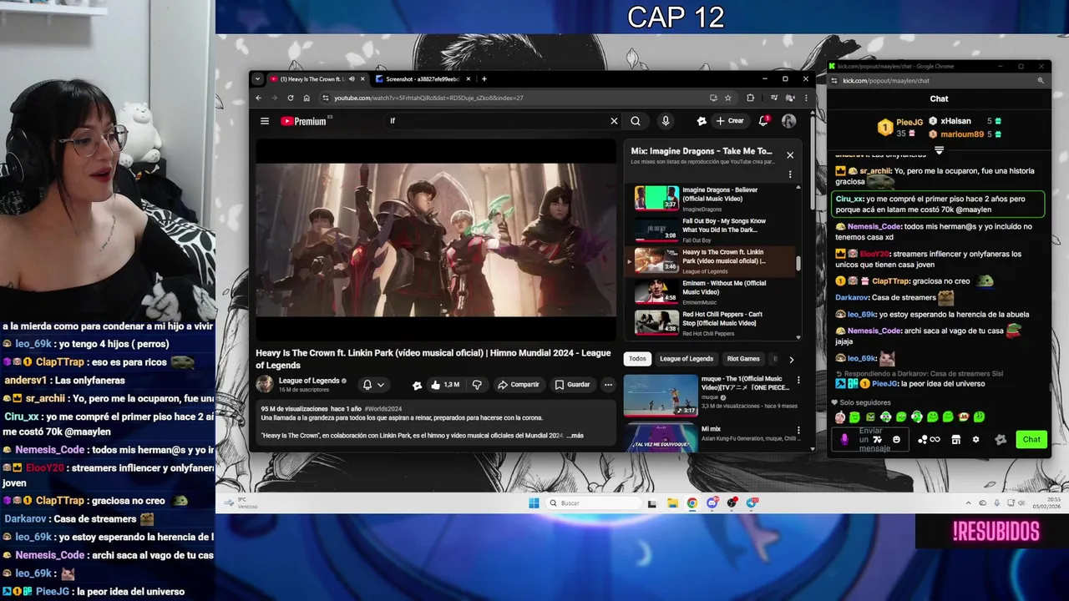1069x601 pixels.
Task: Open YouTube notifications bell
Action: click(763, 121)
